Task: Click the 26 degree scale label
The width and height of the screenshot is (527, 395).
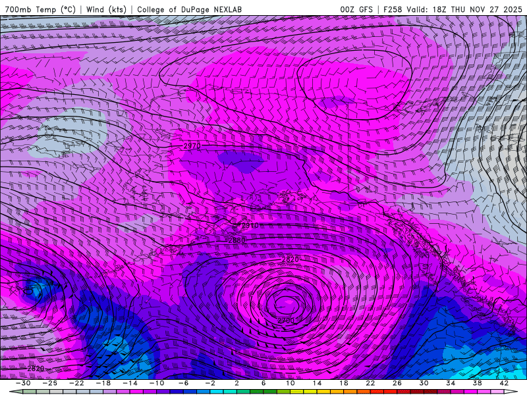Action: (397, 383)
